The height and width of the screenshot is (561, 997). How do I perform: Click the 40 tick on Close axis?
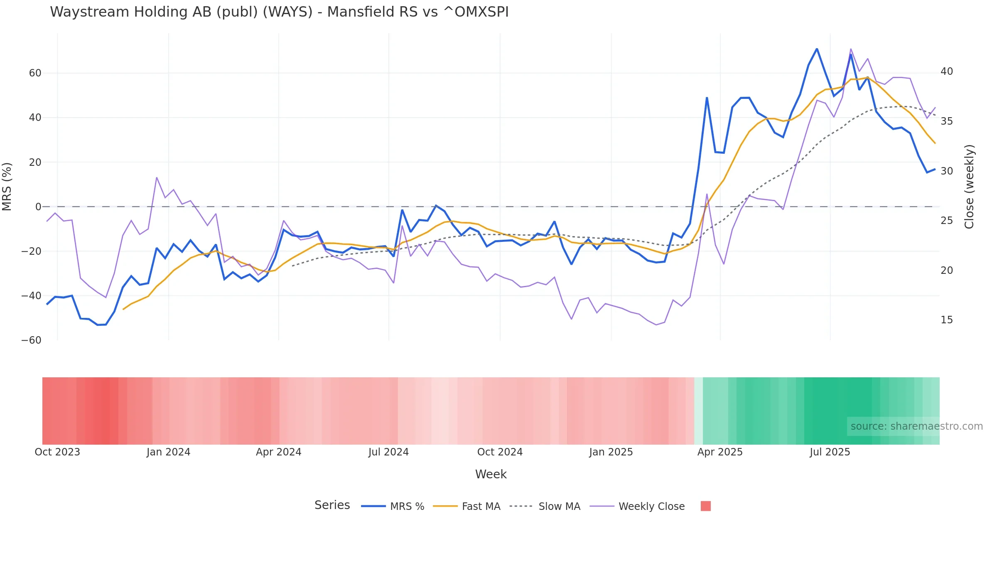pos(947,71)
